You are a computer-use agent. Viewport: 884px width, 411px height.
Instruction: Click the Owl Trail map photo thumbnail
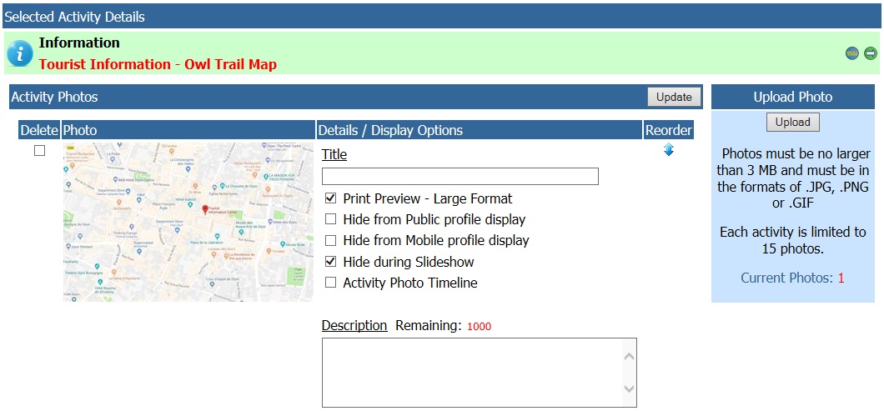(x=188, y=222)
